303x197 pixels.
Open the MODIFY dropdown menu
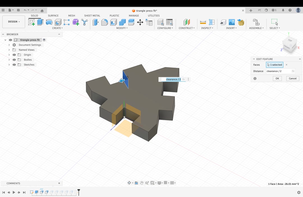tap(122, 28)
